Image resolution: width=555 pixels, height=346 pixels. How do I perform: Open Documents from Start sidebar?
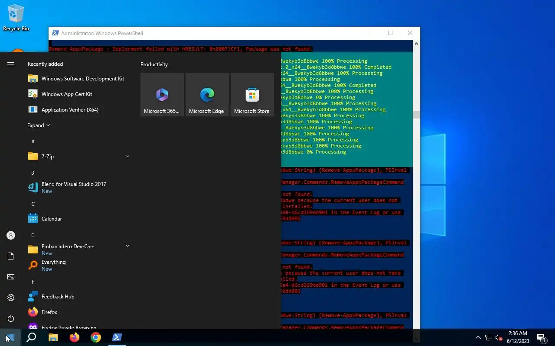[x=11, y=256]
